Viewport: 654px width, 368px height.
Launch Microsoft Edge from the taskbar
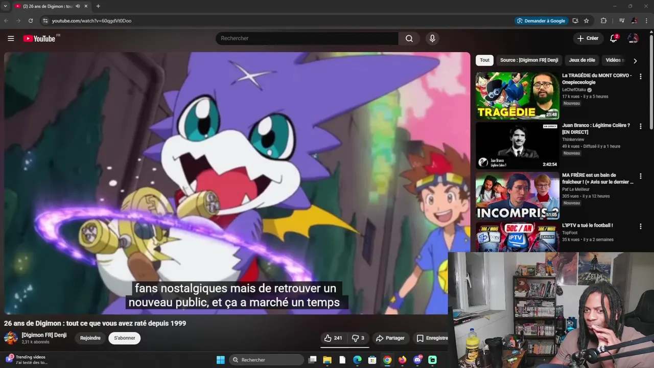tap(357, 360)
